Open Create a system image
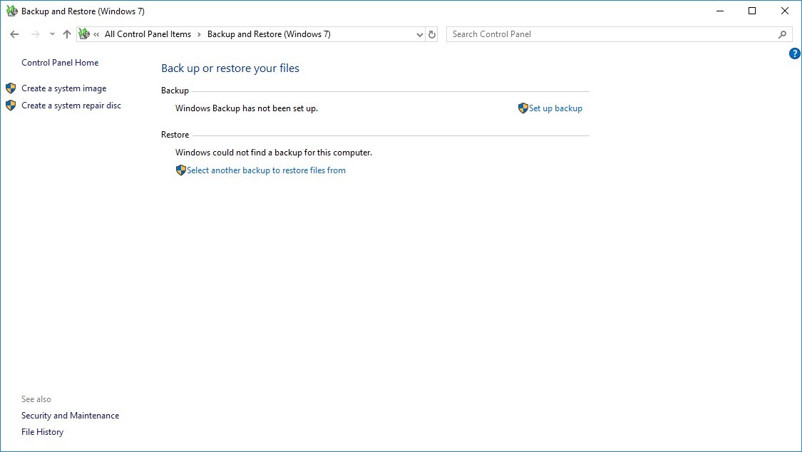Viewport: 802px width, 452px height. 64,88
